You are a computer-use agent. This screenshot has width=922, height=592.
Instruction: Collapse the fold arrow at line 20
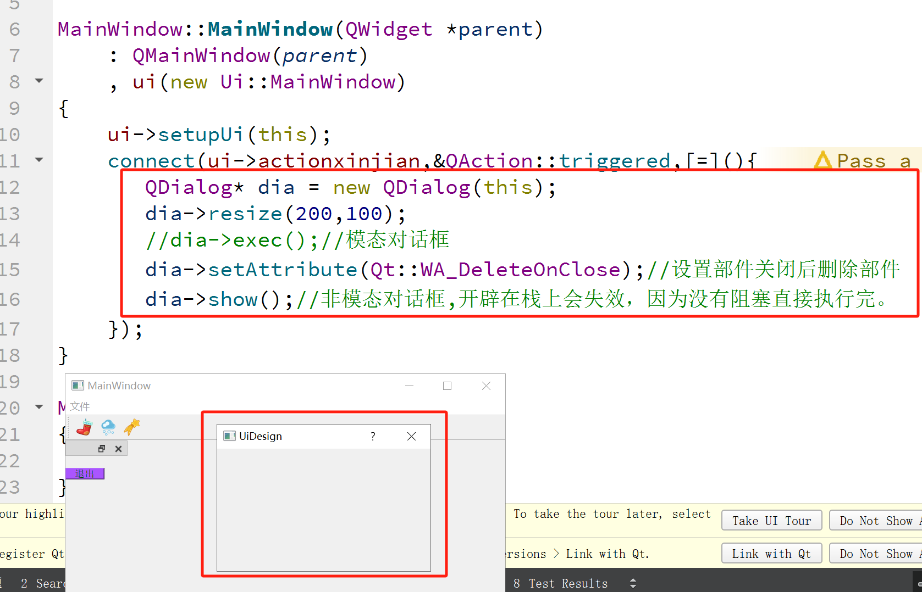tap(39, 407)
